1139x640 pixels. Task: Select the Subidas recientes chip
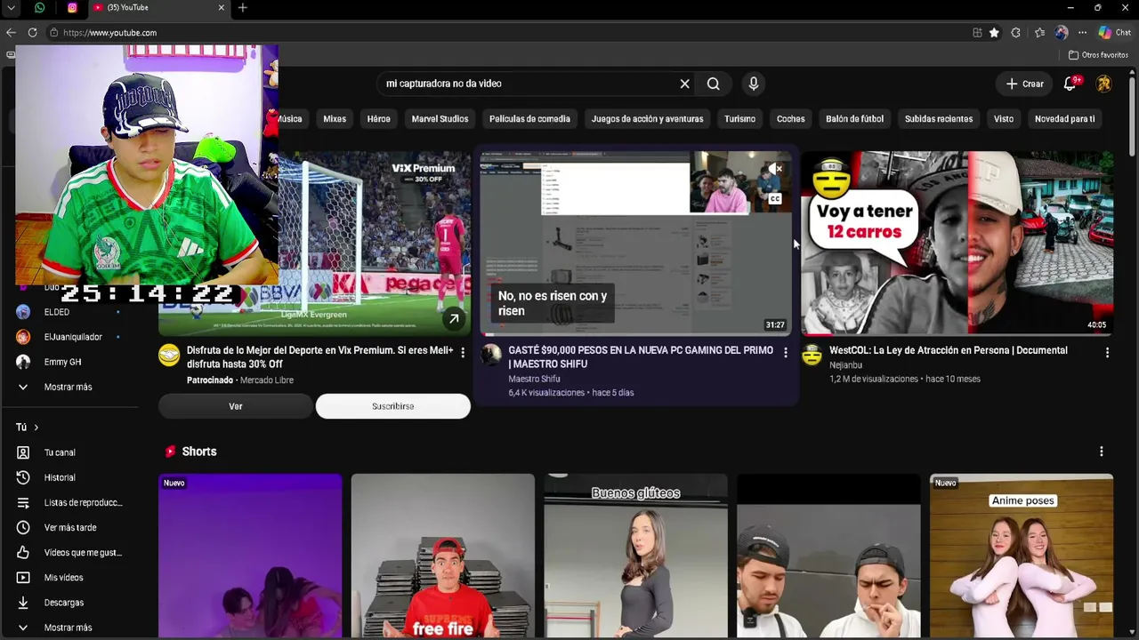[939, 119]
